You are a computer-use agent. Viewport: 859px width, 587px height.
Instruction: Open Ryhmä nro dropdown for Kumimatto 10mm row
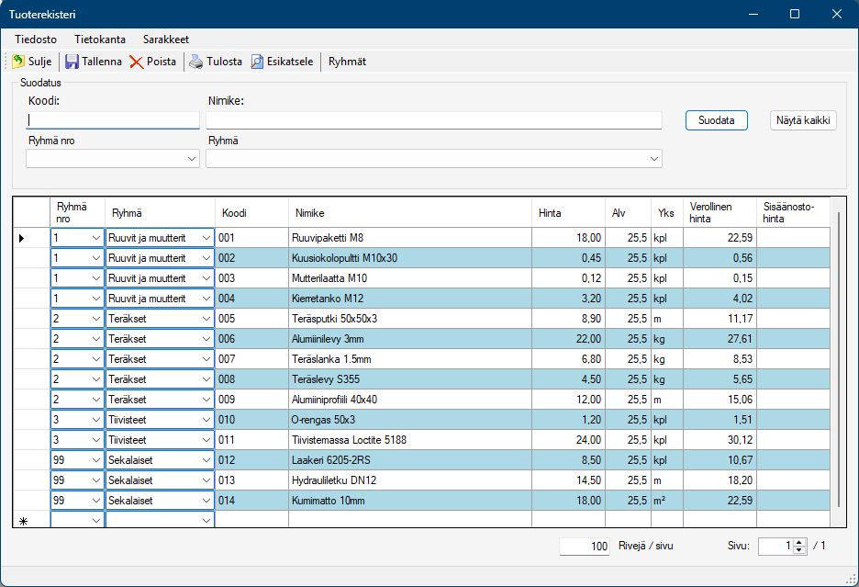click(95, 501)
